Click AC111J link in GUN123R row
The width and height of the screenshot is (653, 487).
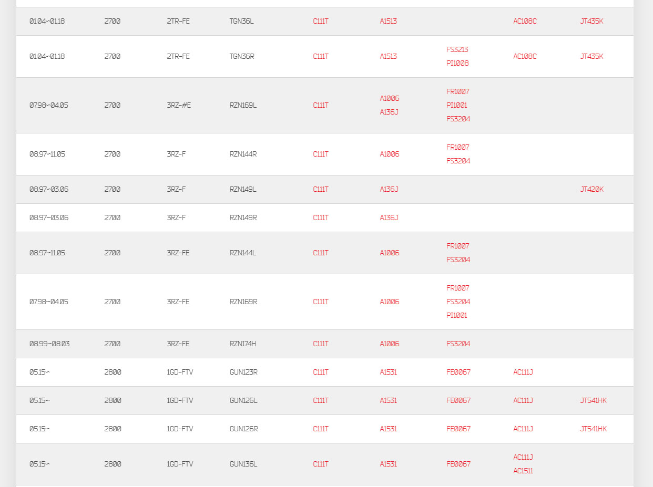point(523,372)
